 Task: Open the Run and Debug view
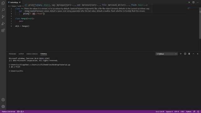pos(3,24)
